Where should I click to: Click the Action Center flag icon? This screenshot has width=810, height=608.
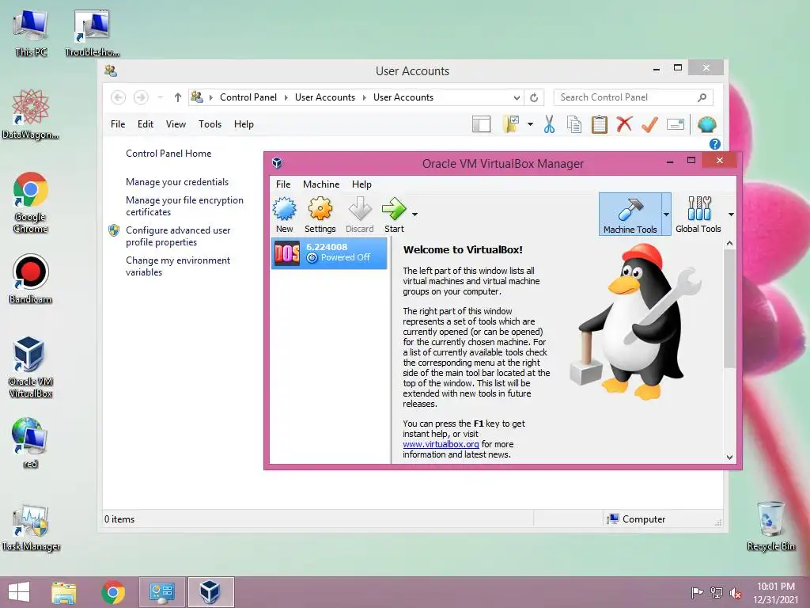pos(697,592)
